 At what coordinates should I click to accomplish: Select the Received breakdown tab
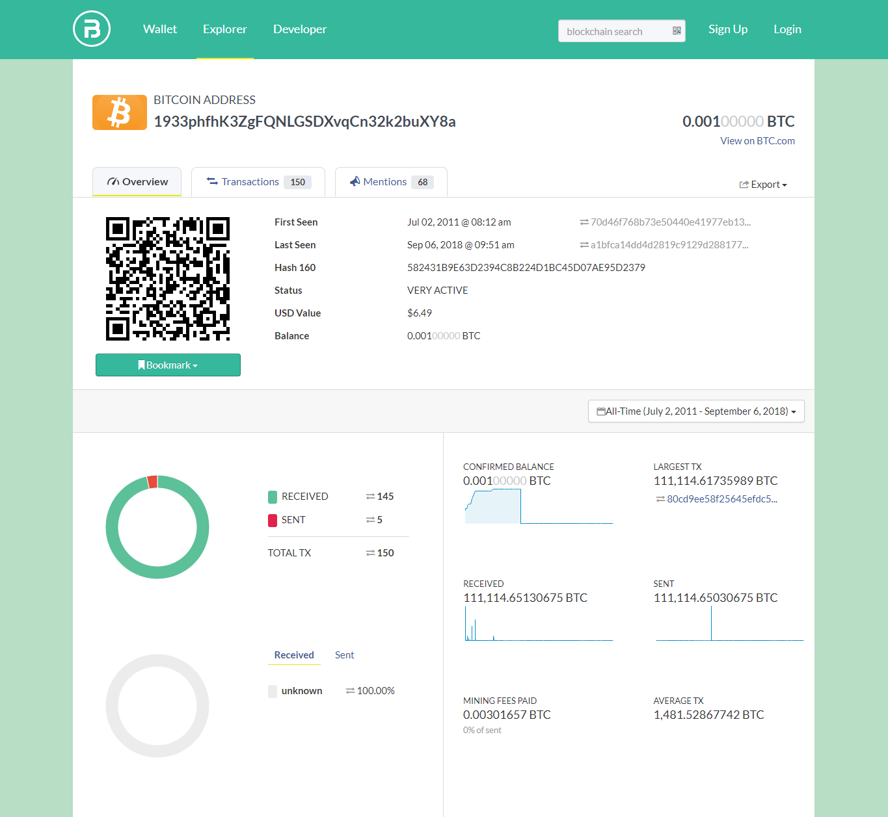294,655
